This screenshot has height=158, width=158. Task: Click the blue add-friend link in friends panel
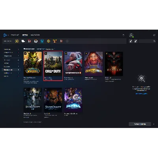[x=141, y=94]
